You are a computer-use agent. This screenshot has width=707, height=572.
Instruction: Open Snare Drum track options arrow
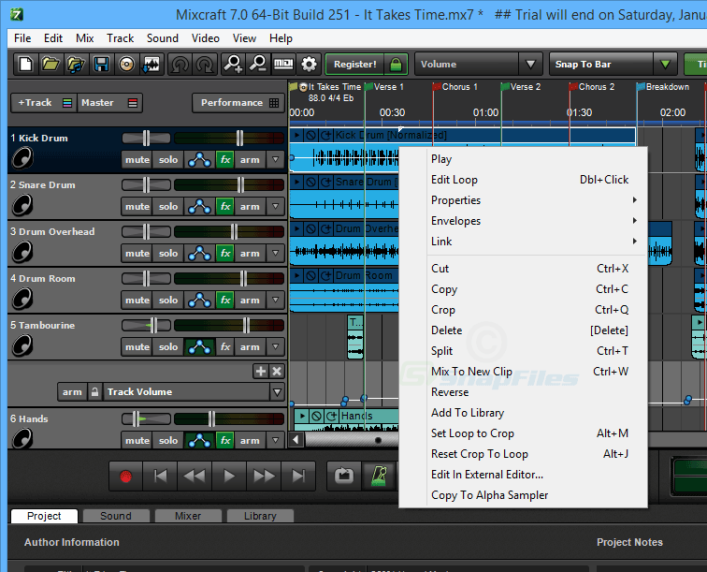276,207
